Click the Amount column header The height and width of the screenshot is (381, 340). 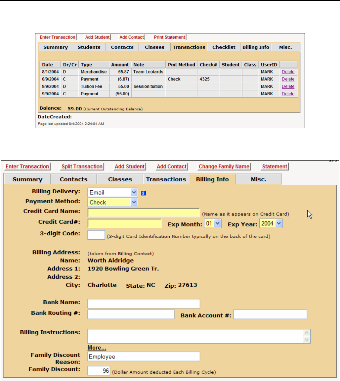[x=120, y=65]
